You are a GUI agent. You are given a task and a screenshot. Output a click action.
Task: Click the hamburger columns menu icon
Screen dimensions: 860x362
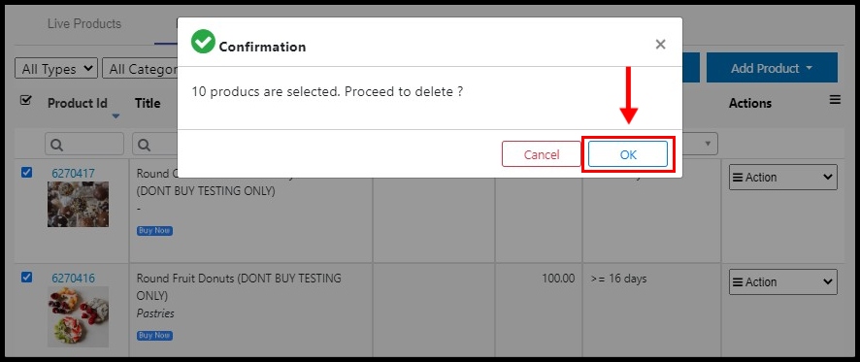[835, 100]
